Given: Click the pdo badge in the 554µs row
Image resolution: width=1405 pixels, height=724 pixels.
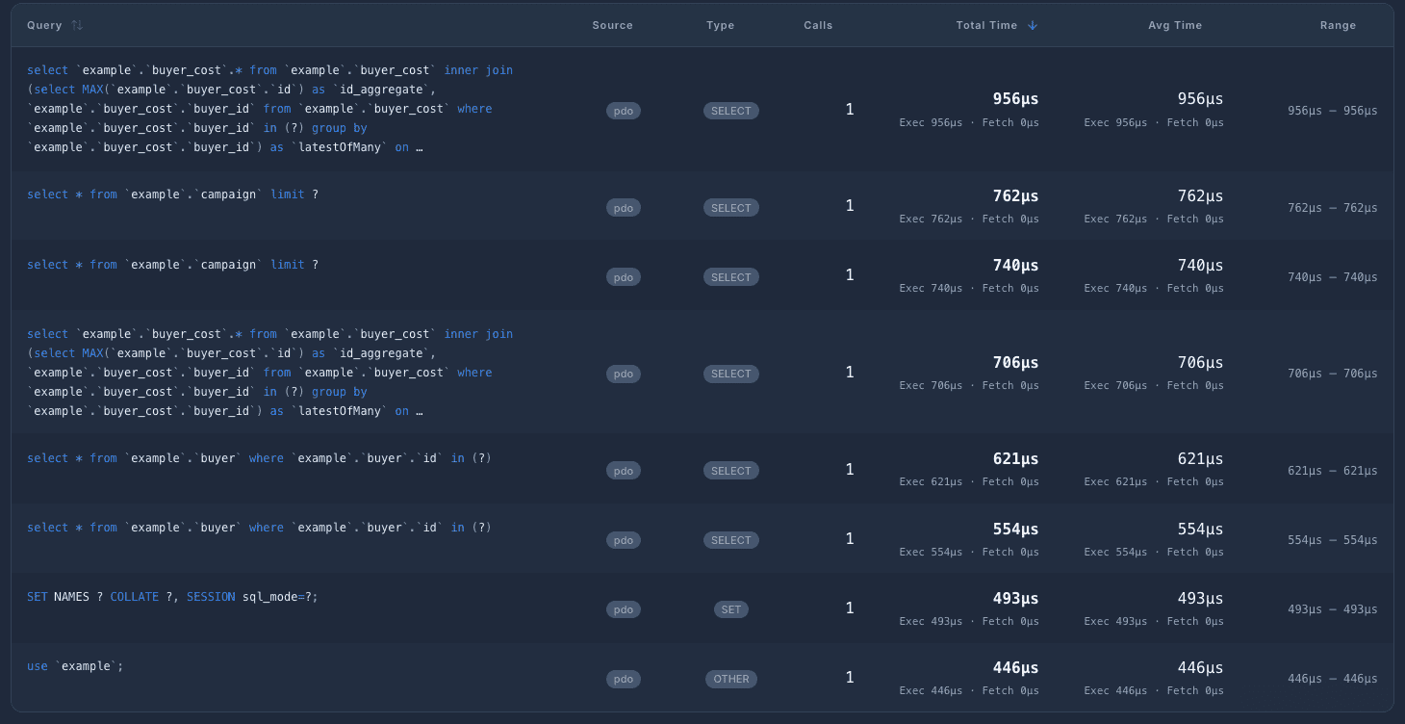Looking at the screenshot, I should pyautogui.click(x=624, y=540).
